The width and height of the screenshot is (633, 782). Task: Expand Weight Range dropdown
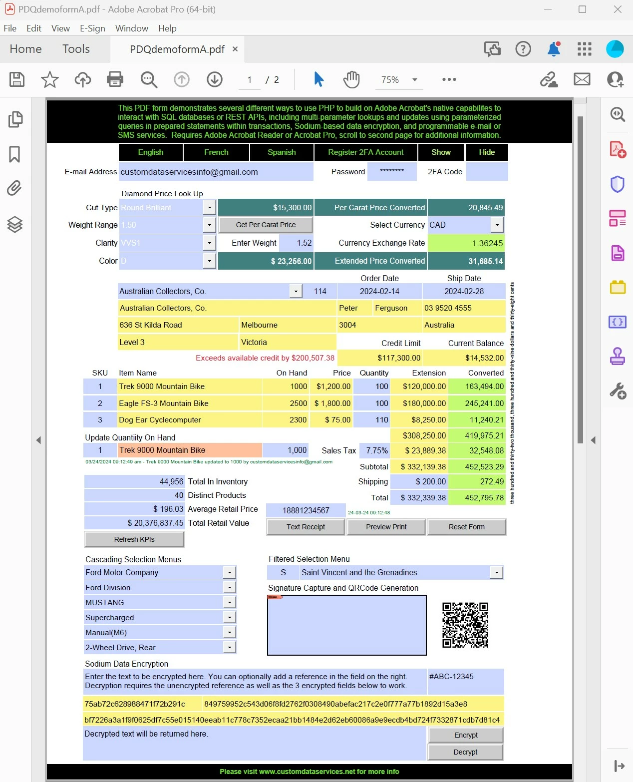pyautogui.click(x=210, y=225)
